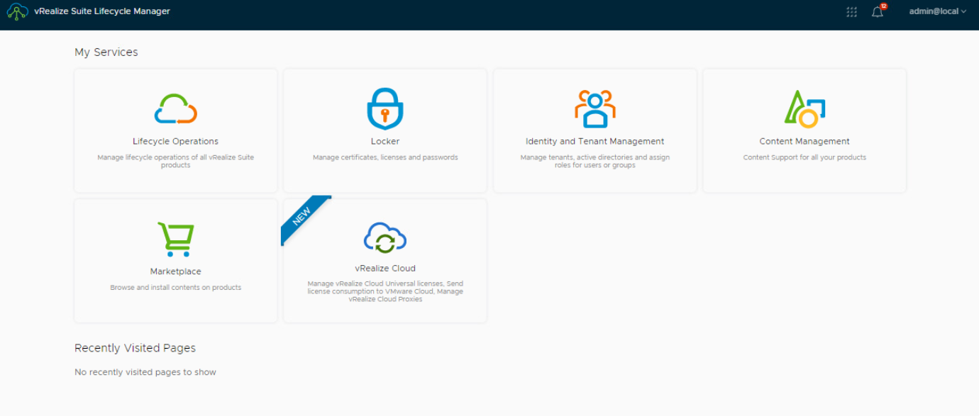979x416 pixels.
Task: Open the Marketplace title link
Action: (176, 271)
